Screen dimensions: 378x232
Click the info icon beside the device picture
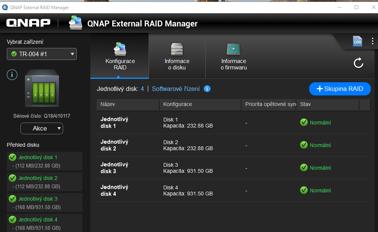click(12, 74)
